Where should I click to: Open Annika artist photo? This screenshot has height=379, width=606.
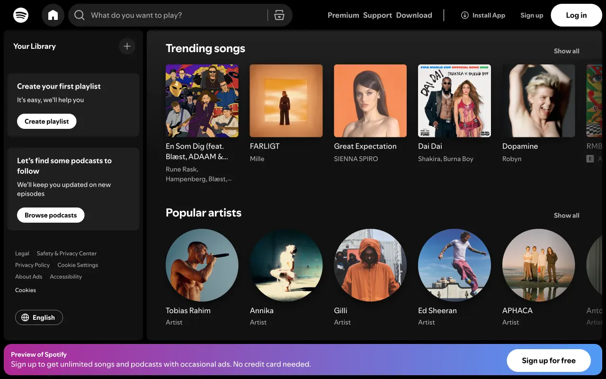286,265
